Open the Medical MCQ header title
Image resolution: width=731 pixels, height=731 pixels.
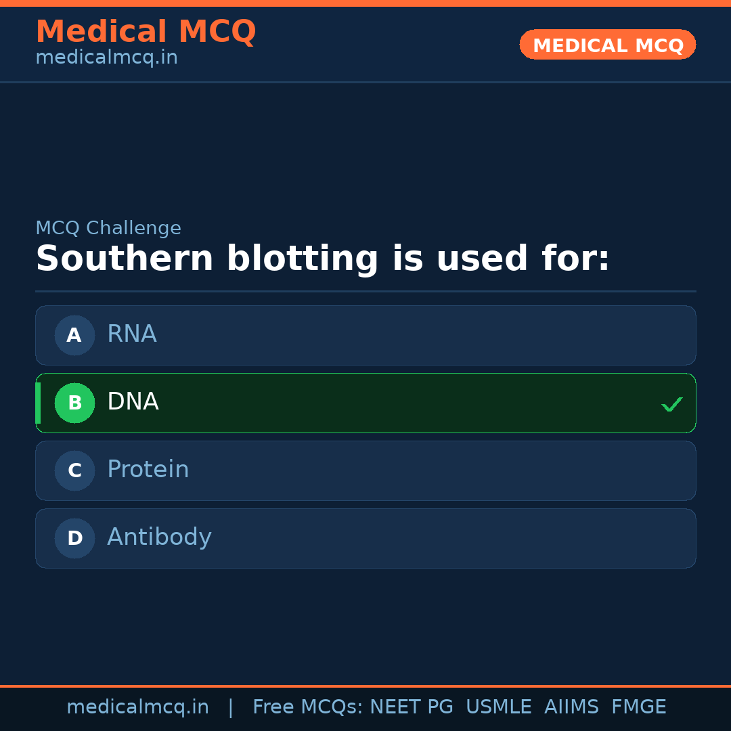pos(146,32)
